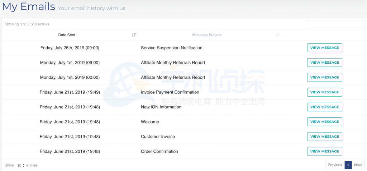Click the Message Subject sort icon
Viewport: 367px width, 171px height.
[x=278, y=35]
